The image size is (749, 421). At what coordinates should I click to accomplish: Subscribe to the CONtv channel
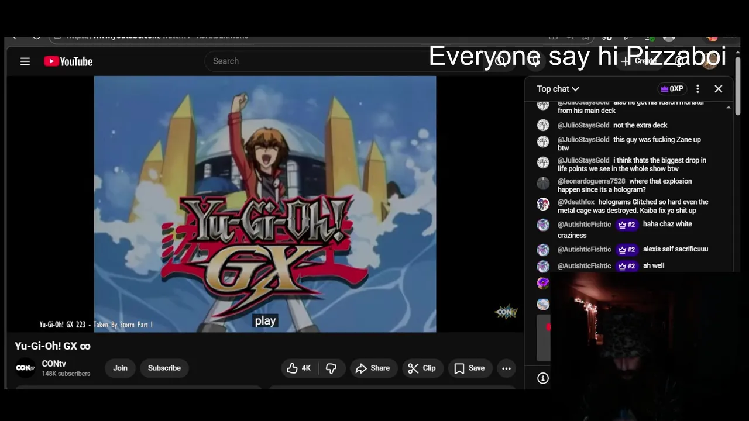(164, 368)
